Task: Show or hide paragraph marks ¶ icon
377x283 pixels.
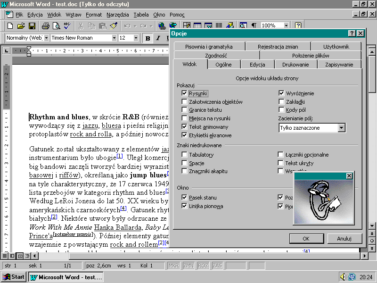Action: click(254, 25)
